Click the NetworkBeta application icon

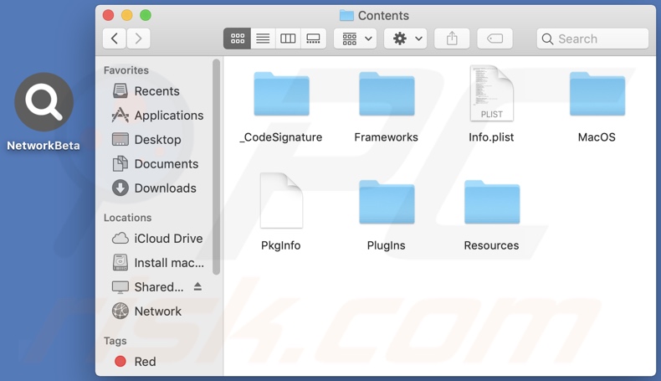(44, 102)
